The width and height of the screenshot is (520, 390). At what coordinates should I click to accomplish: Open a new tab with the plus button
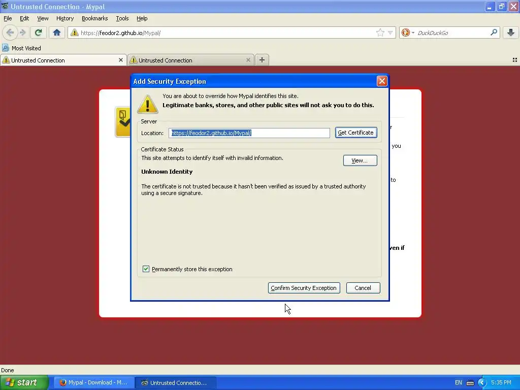coord(262,60)
